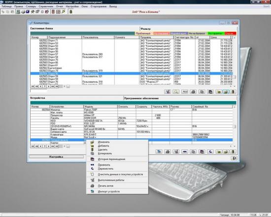
Task: Toggle the green 'На гарантии' filter label
Action: click(215, 34)
